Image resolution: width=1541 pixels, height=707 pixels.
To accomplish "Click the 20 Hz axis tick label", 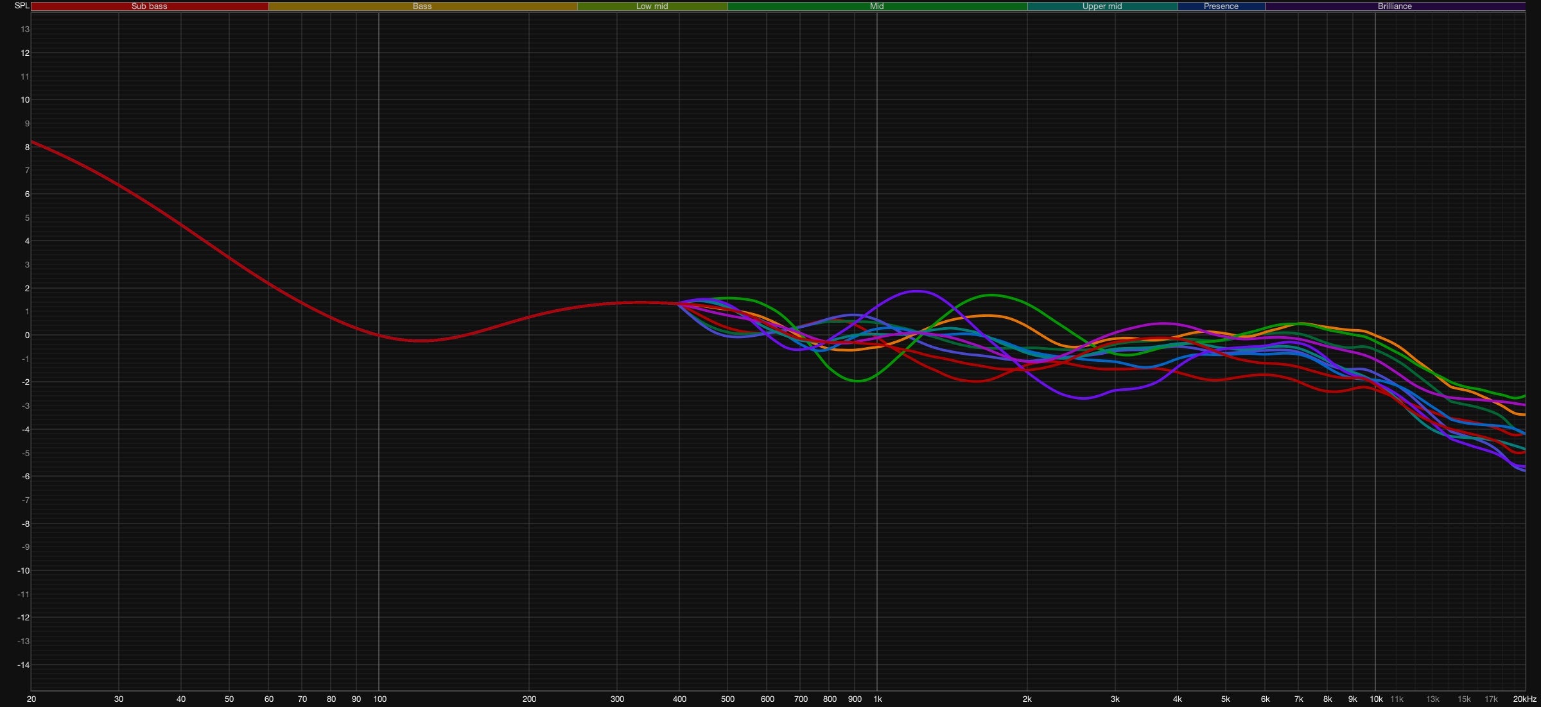I will pyautogui.click(x=31, y=699).
